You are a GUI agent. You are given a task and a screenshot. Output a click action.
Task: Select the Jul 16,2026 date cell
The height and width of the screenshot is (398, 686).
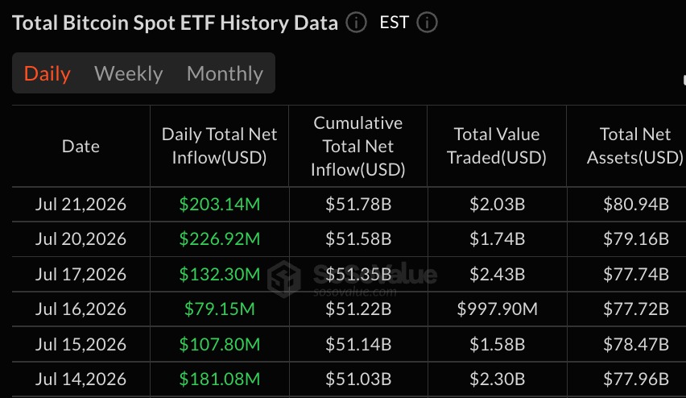pyautogui.click(x=81, y=309)
